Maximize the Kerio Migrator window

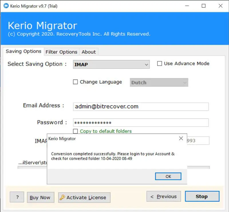[x=204, y=6]
